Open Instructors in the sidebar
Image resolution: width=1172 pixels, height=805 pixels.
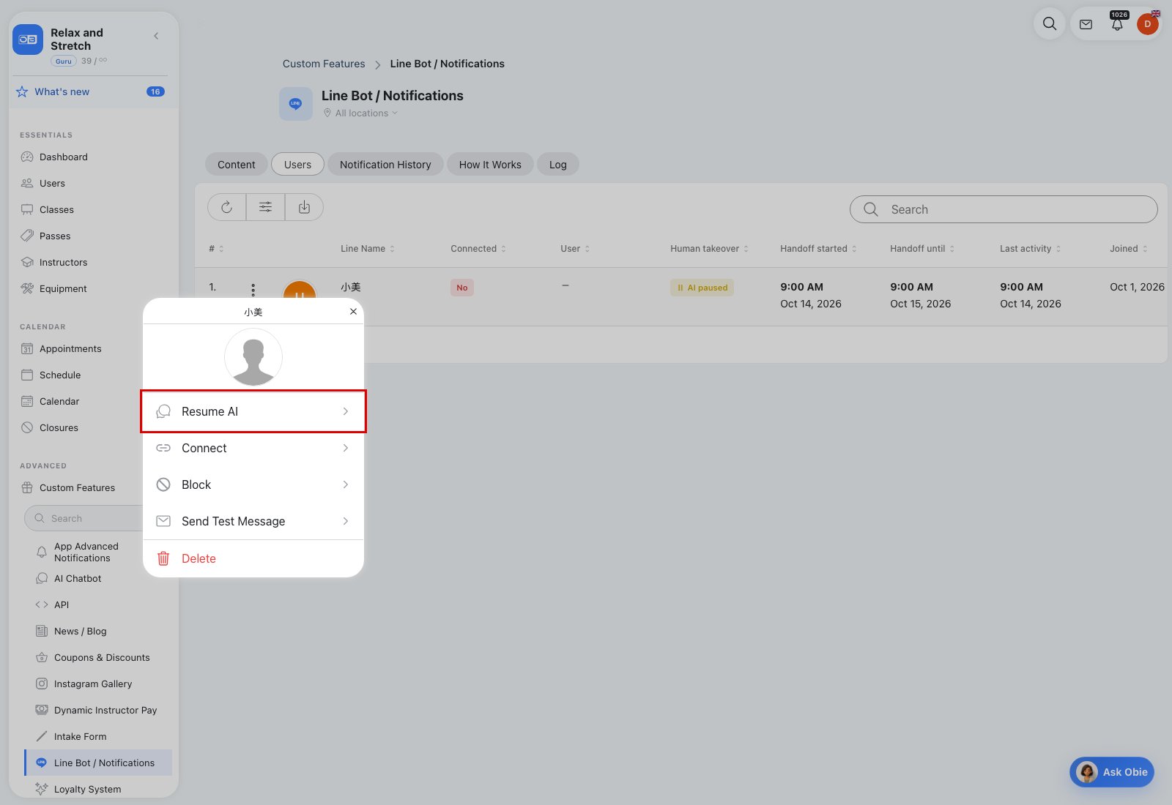63,262
